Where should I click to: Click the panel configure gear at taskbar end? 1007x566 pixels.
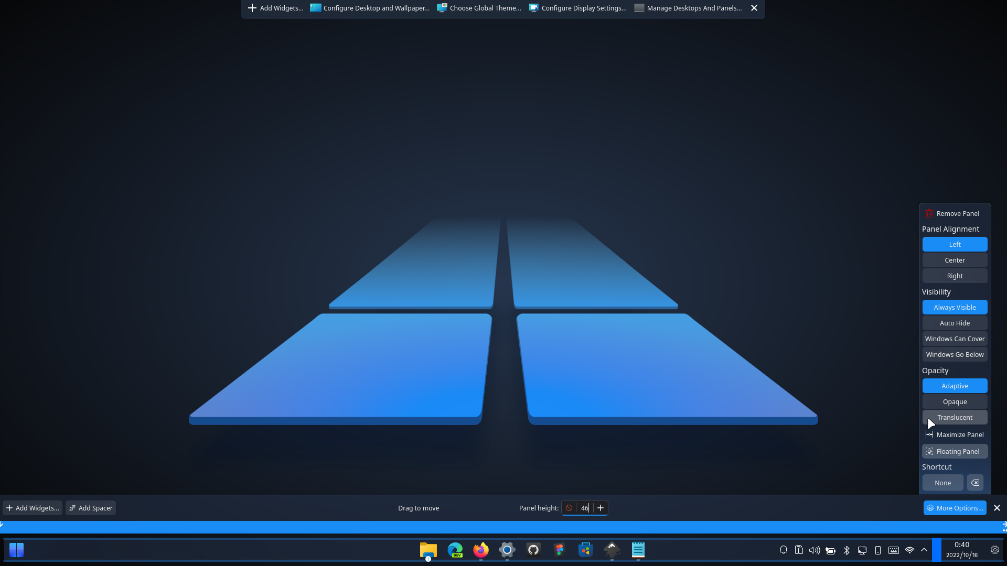click(x=994, y=550)
